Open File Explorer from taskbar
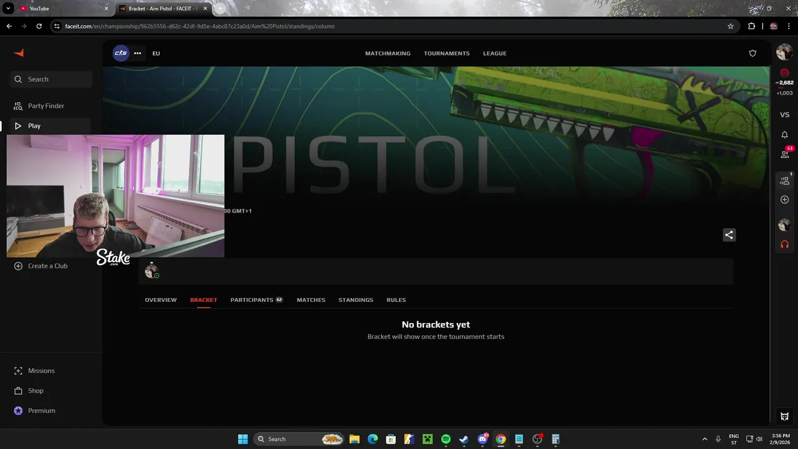Viewport: 798px width, 449px height. (354, 439)
